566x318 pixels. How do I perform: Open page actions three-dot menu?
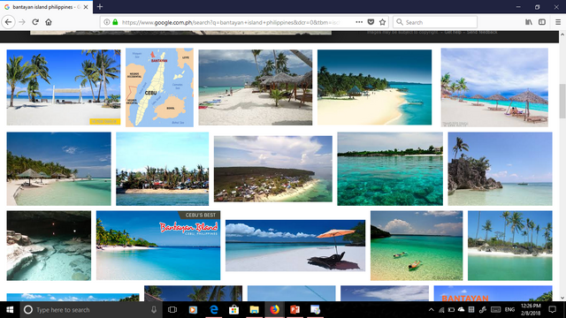359,22
